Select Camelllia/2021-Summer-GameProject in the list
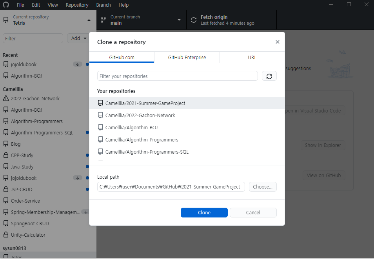 (187, 103)
